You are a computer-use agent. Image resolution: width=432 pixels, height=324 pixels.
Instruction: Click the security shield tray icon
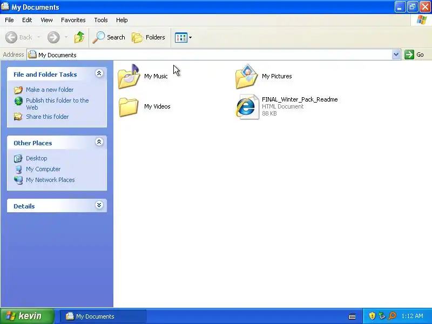click(x=372, y=316)
